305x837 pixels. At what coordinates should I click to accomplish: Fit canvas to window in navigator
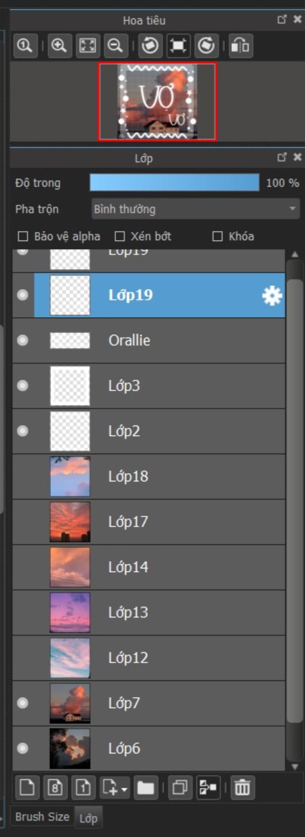click(88, 45)
